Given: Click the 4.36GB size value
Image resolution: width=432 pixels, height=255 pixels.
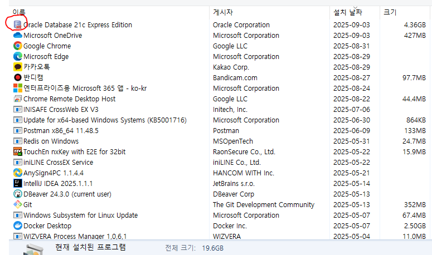Looking at the screenshot, I should point(415,24).
